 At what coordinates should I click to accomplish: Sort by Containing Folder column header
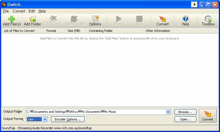114,31
